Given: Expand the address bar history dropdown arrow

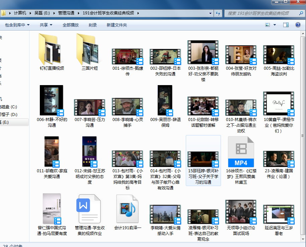Looking at the screenshot, I should click(210, 13).
